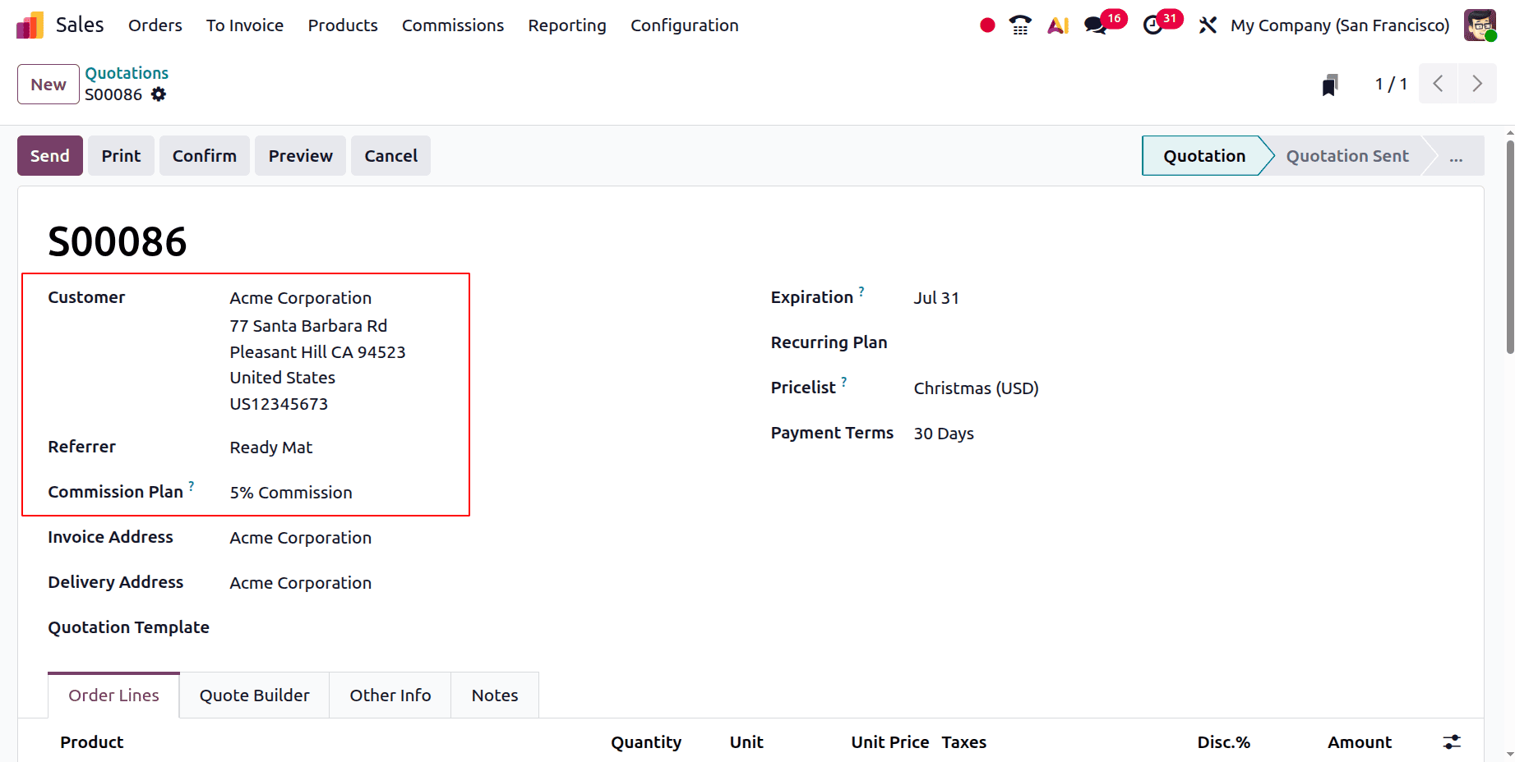Select the Quotation Sent status stage
1515x762 pixels.
click(1347, 156)
